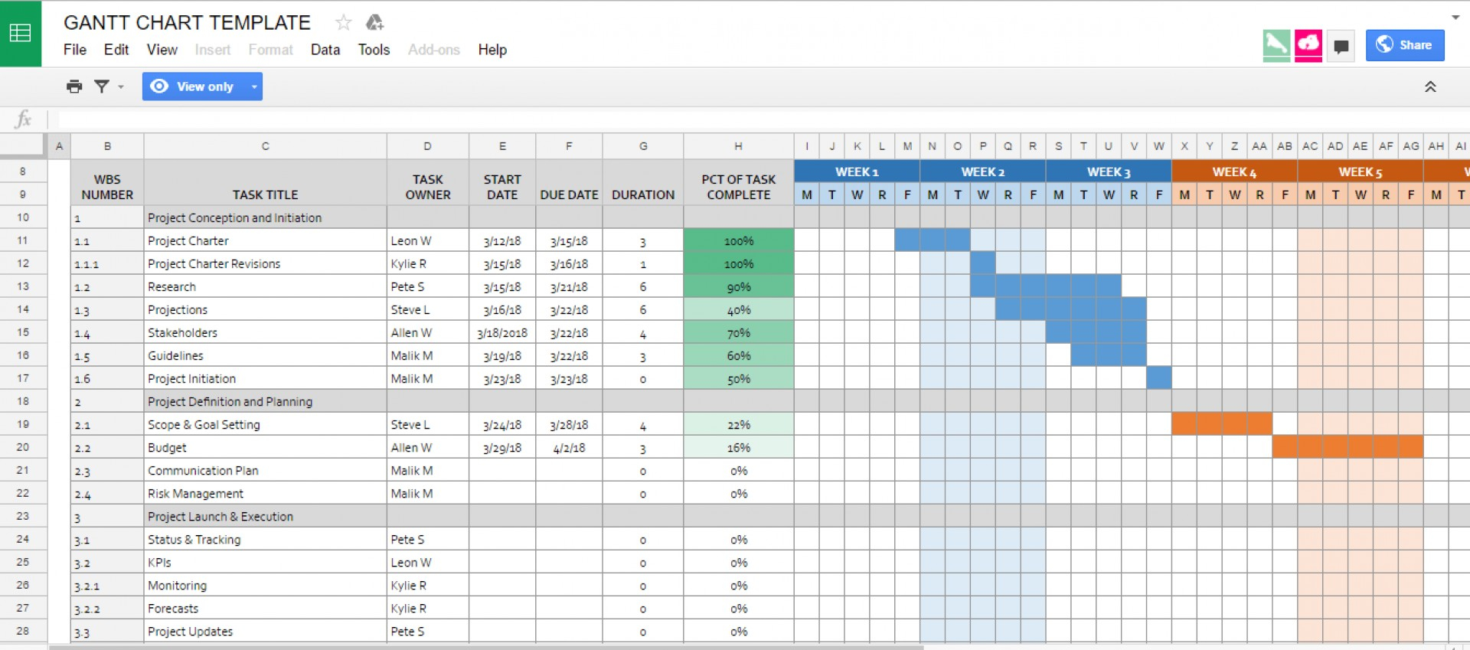Click the Google Sheets home icon
This screenshot has width=1470, height=650.
tap(21, 34)
